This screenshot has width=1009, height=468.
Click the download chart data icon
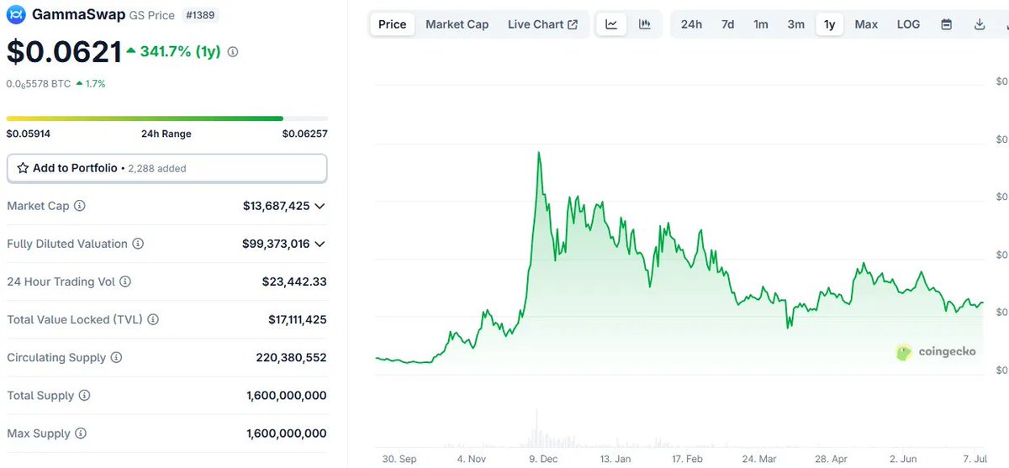click(x=980, y=24)
